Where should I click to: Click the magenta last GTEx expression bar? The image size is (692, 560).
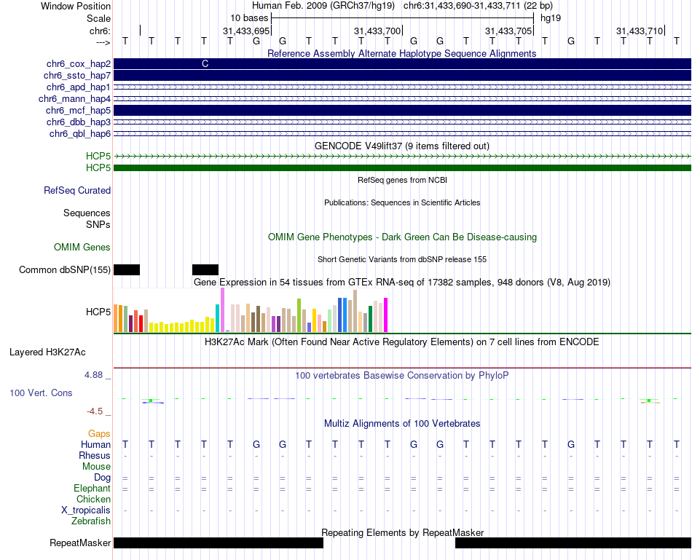click(x=386, y=315)
